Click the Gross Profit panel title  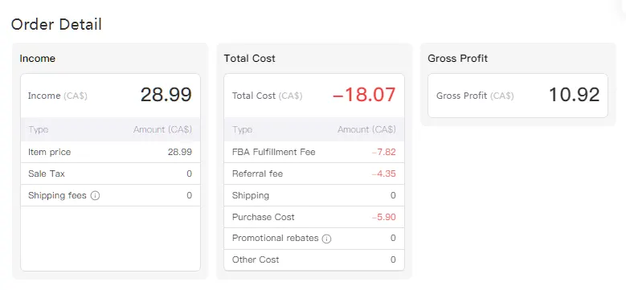click(457, 58)
